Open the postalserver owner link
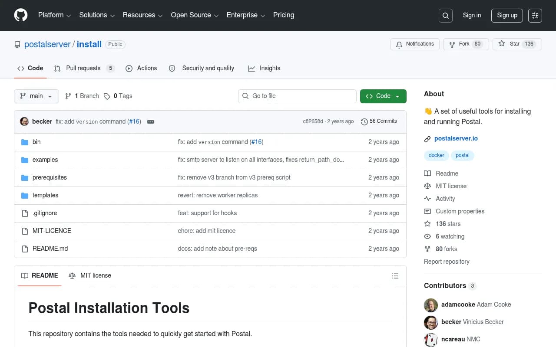The height and width of the screenshot is (347, 556). 47,44
